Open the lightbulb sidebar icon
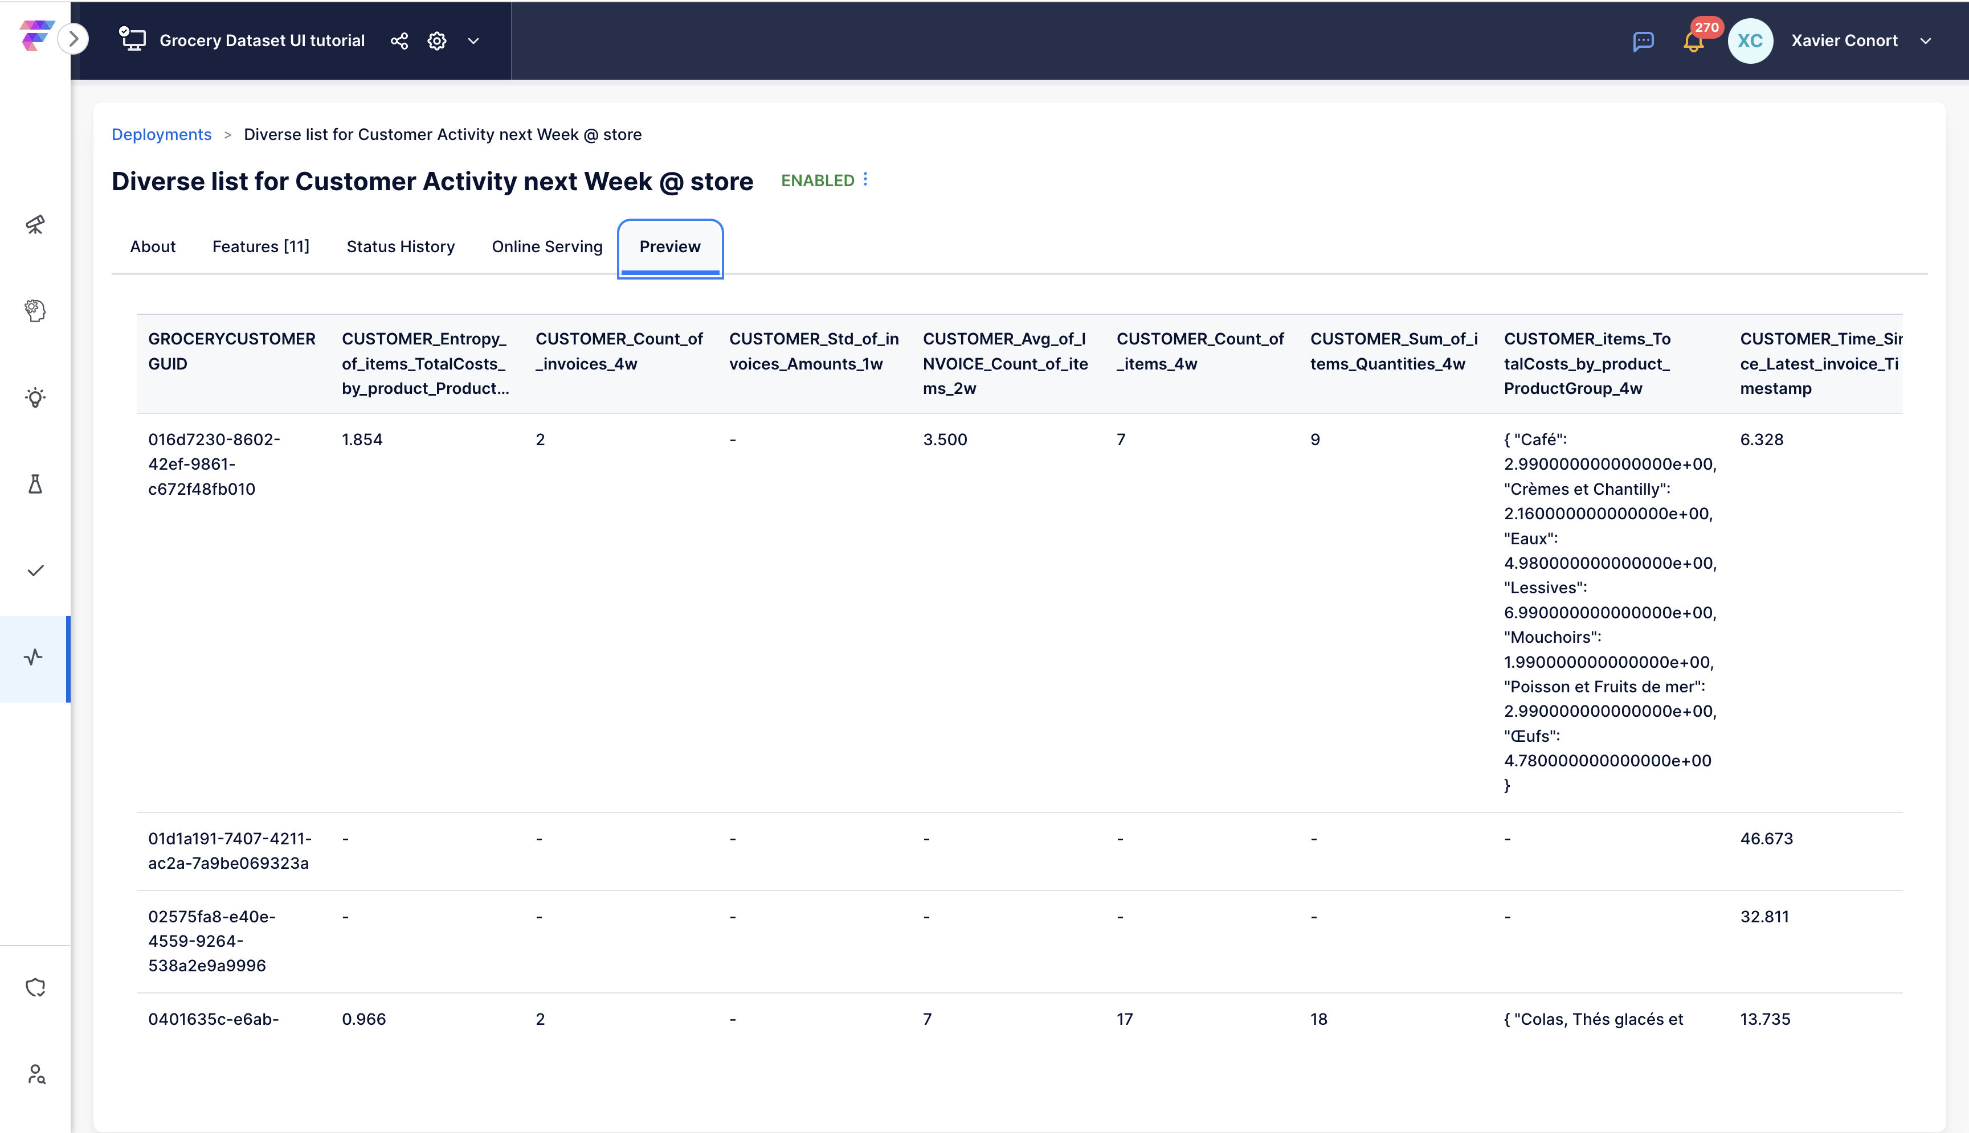 (x=35, y=397)
